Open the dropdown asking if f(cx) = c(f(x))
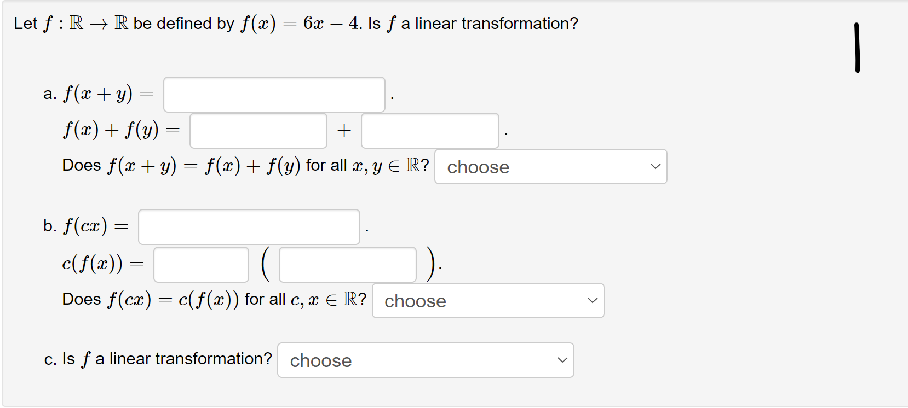908x408 pixels. [487, 300]
